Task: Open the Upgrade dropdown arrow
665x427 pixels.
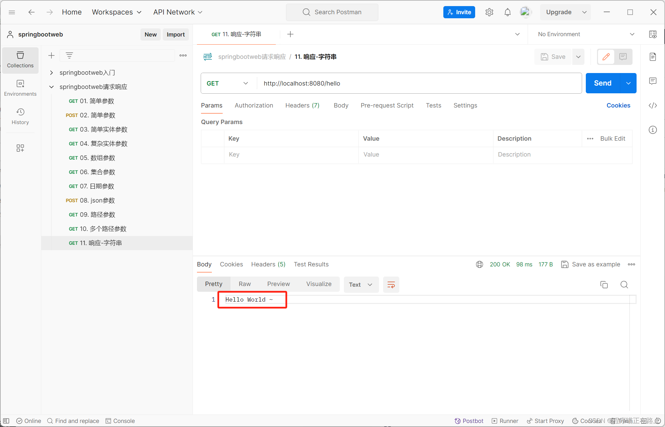Action: [584, 12]
